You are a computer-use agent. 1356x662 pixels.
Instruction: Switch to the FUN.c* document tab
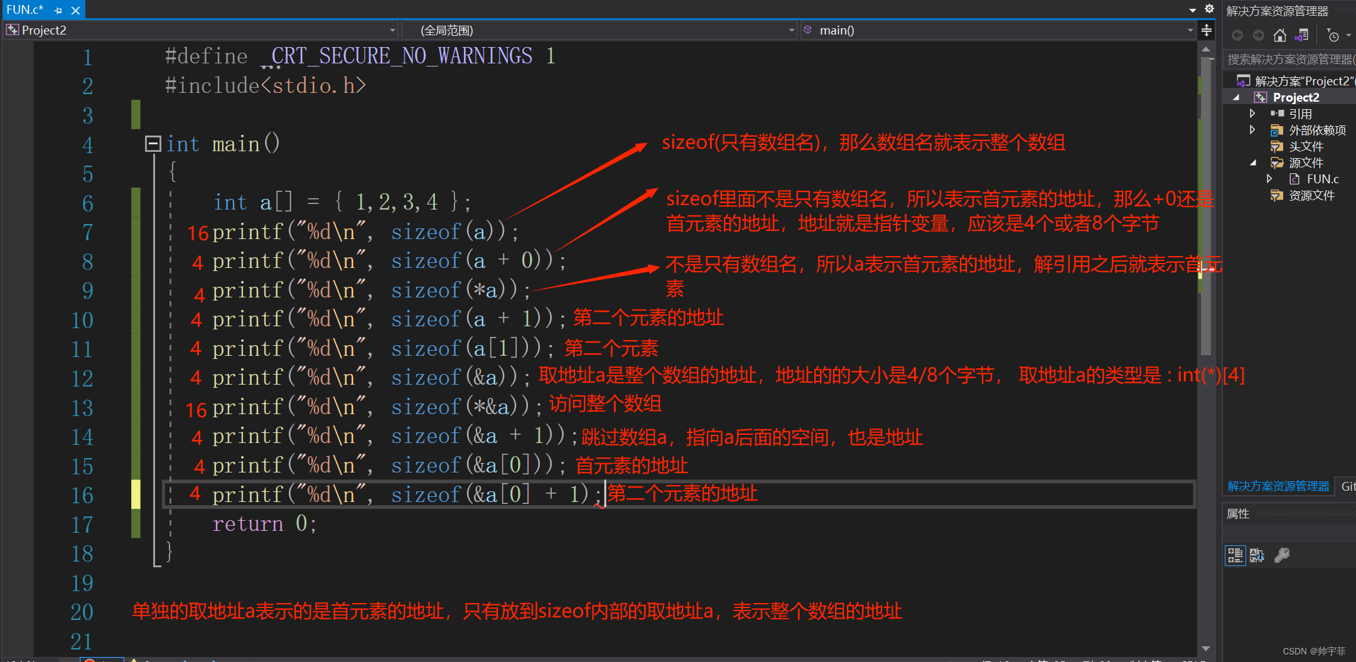click(x=25, y=10)
